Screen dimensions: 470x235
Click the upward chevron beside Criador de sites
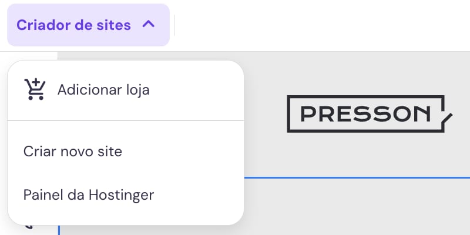click(149, 25)
